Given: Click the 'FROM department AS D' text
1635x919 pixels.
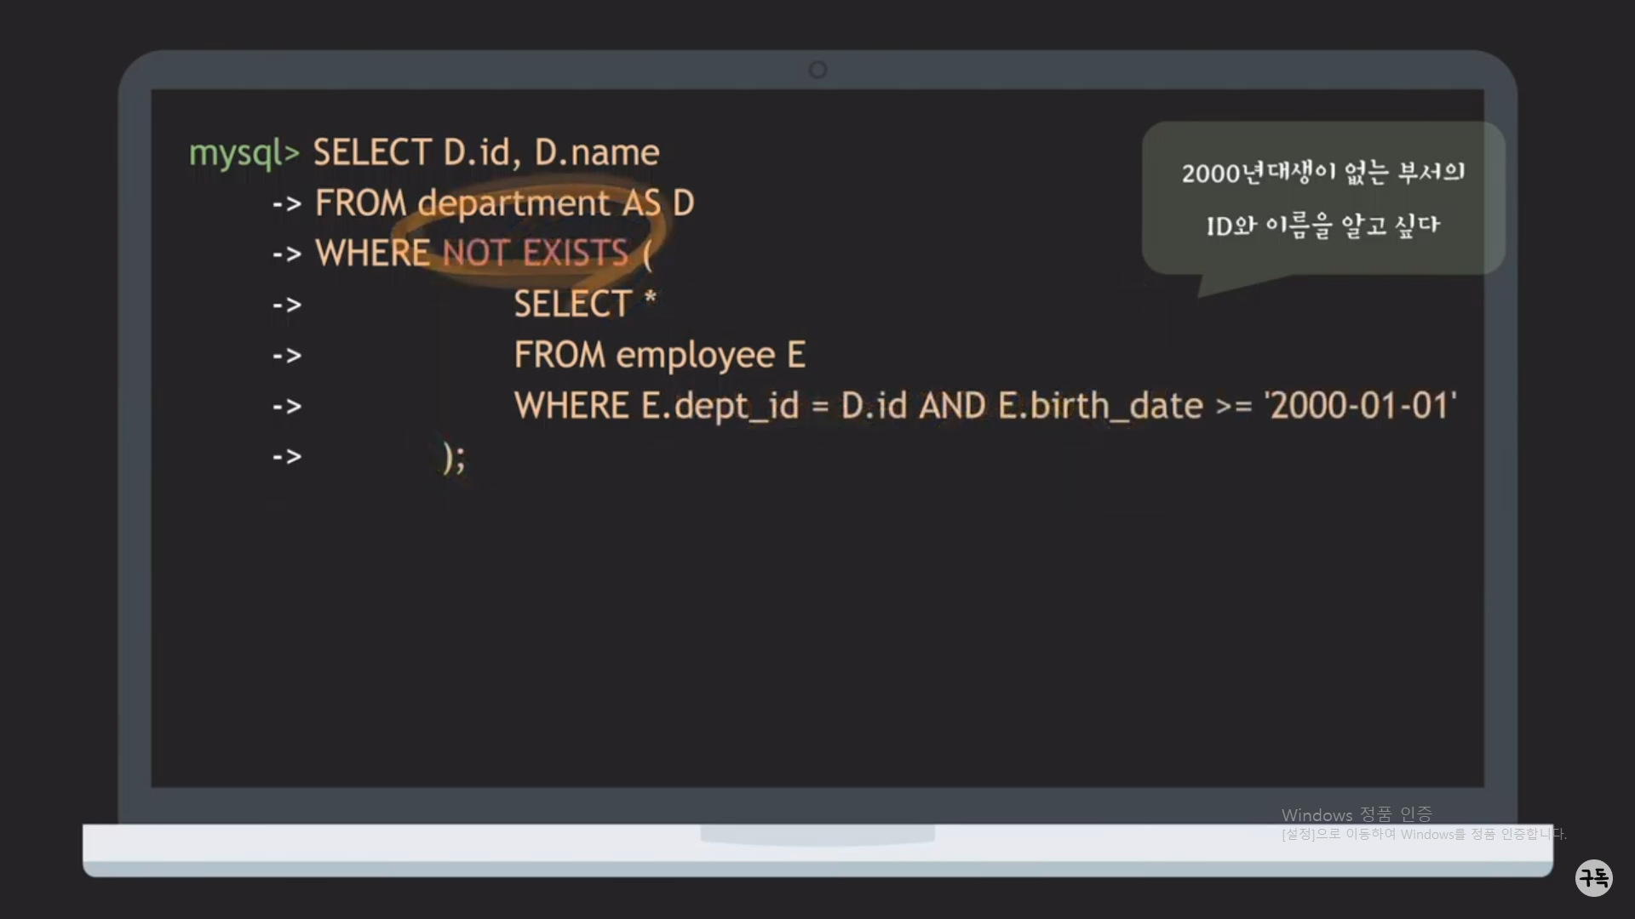Looking at the screenshot, I should click(x=504, y=203).
